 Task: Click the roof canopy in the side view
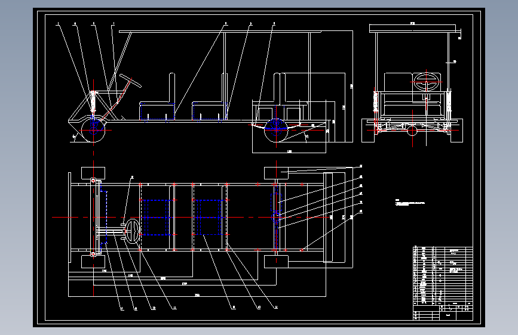(x=220, y=32)
